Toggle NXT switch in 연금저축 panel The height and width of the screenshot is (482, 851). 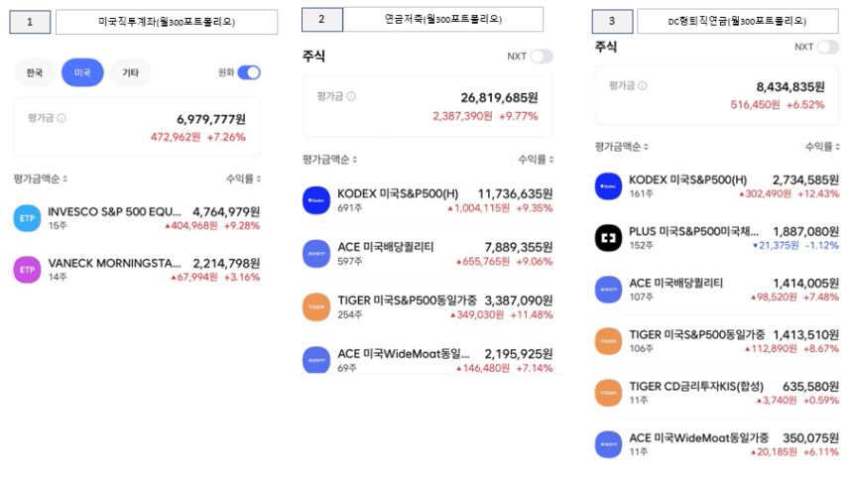tap(542, 56)
